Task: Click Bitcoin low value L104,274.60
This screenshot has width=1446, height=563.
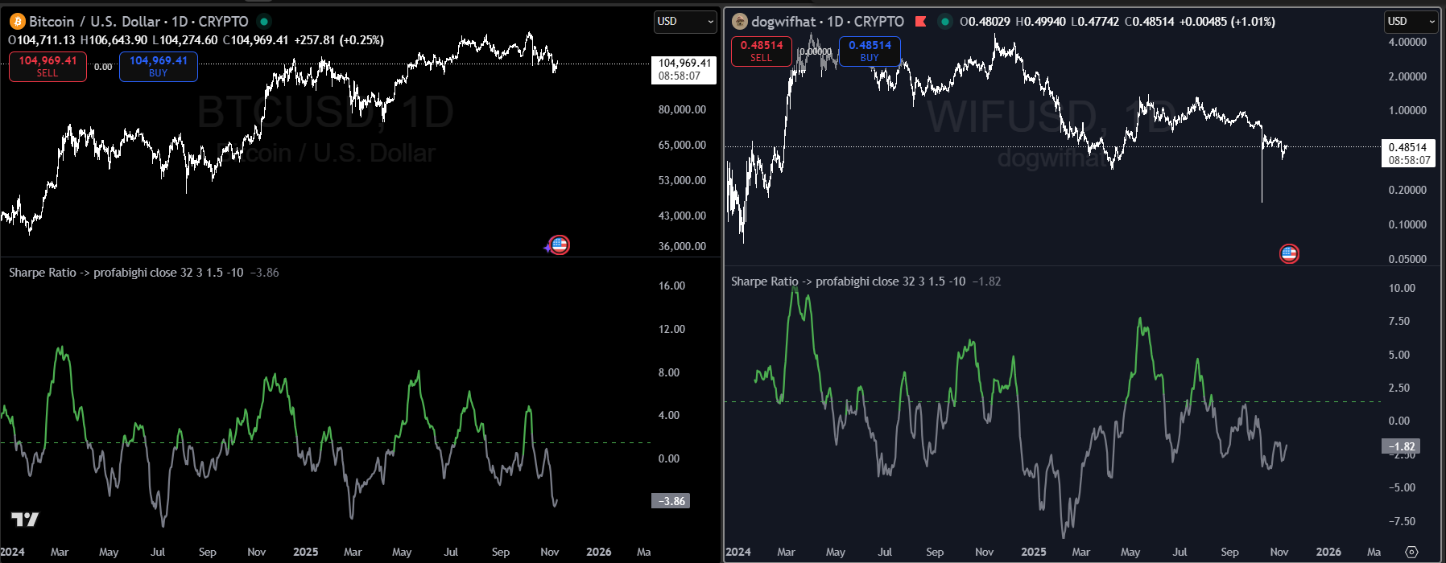Action: [x=185, y=40]
